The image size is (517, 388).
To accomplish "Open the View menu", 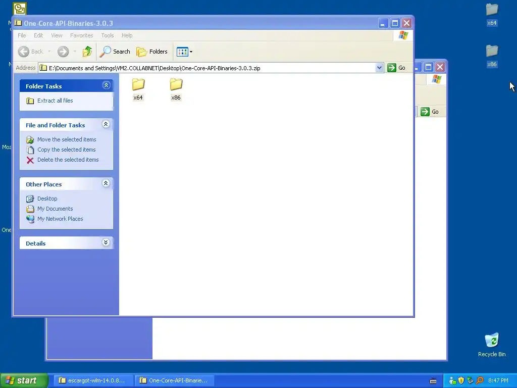I will 57,35.
